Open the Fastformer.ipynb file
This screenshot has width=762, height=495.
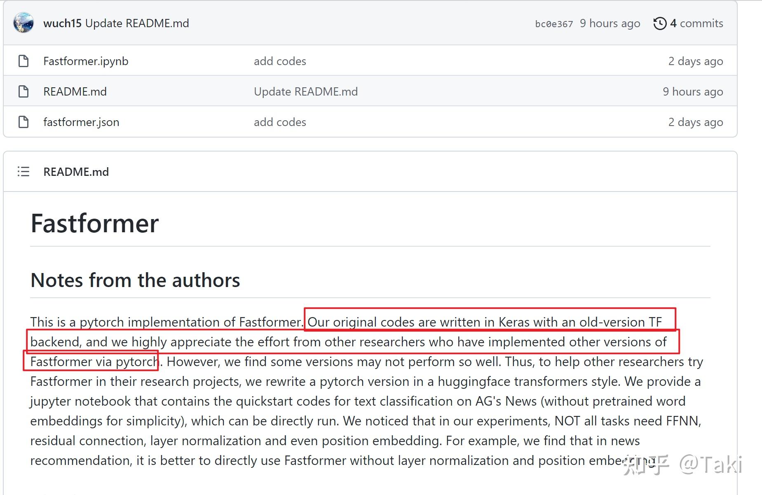coord(86,61)
